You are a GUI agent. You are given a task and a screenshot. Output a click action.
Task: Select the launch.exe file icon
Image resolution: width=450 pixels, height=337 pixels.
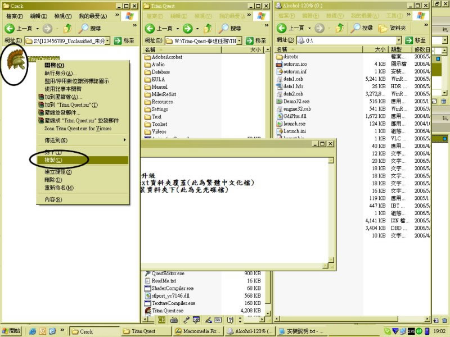[x=279, y=124]
